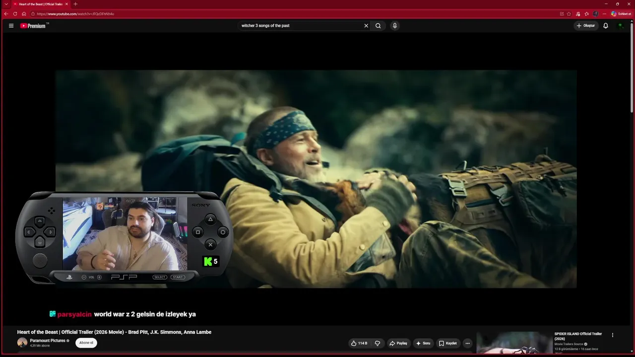Start voice search with the microphone icon
This screenshot has width=635, height=357.
coord(395,26)
